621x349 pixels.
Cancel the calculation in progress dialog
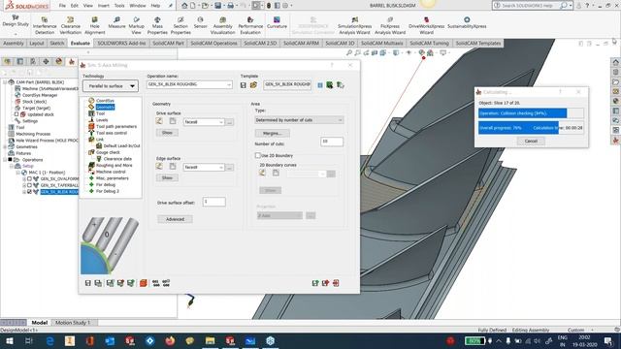(531, 141)
